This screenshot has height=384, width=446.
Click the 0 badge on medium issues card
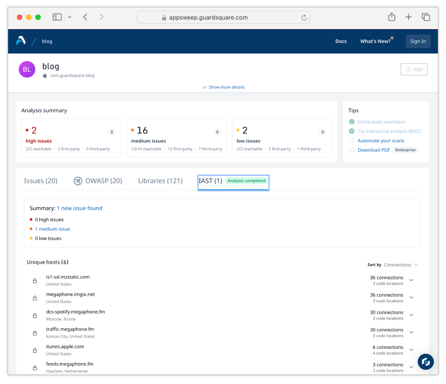(217, 132)
